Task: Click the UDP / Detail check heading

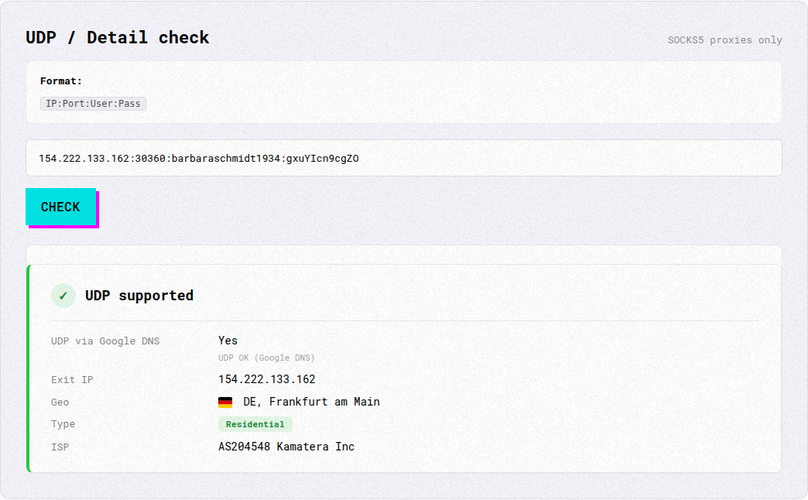Action: click(x=118, y=38)
